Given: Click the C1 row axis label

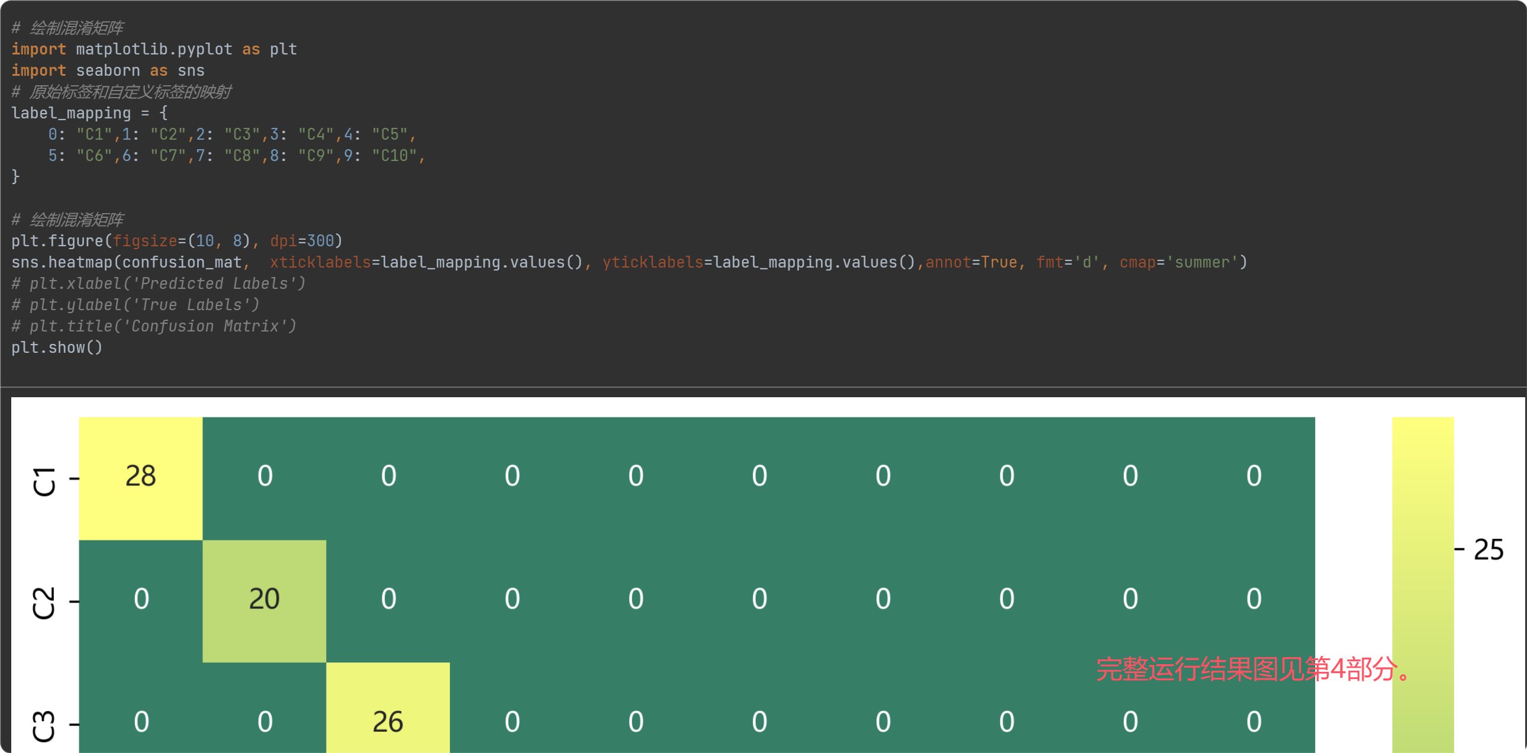Looking at the screenshot, I should click(x=44, y=481).
